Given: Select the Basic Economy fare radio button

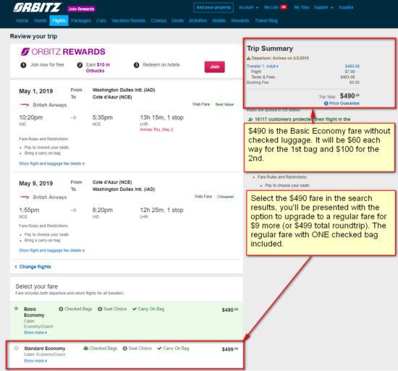Looking at the screenshot, I should click(16, 309).
